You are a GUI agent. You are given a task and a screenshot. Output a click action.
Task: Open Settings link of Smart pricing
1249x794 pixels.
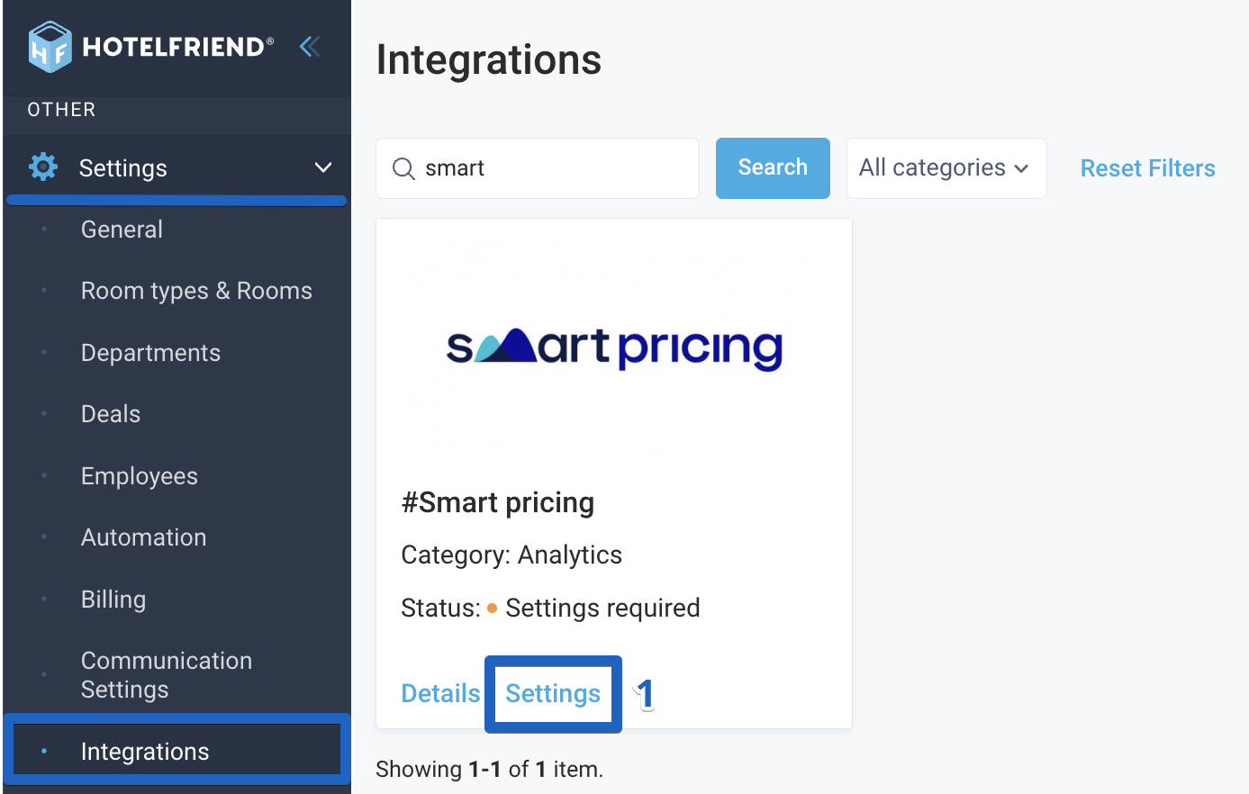pos(553,693)
